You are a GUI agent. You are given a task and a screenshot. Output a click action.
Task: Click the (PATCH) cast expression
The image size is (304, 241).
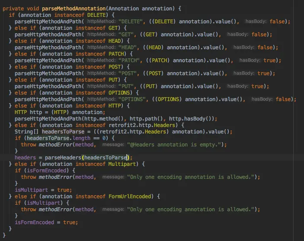[159, 60]
